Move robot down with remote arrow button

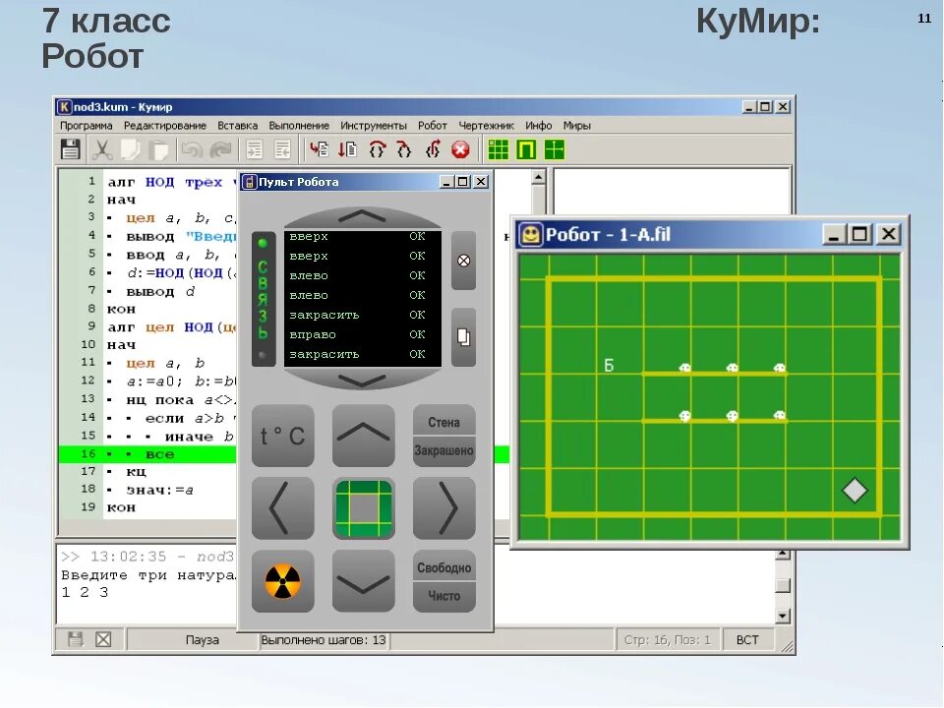(364, 581)
